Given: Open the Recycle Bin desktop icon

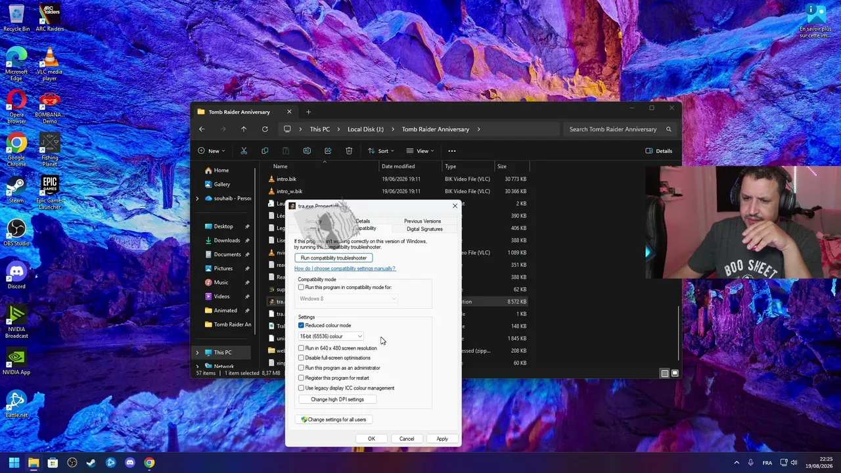Looking at the screenshot, I should (16, 18).
